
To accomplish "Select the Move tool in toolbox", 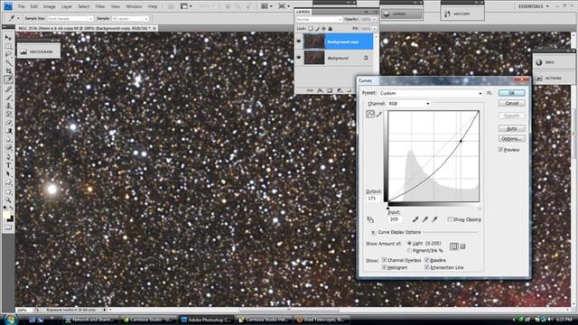I will coord(8,38).
